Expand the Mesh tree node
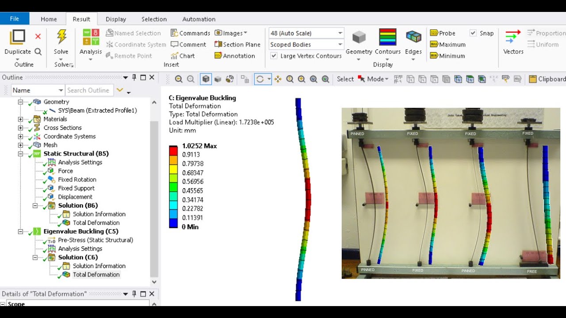566x318 pixels. tap(20, 145)
